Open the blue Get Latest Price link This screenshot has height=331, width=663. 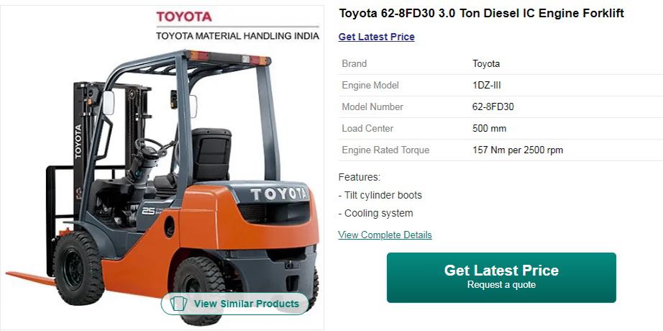point(376,37)
